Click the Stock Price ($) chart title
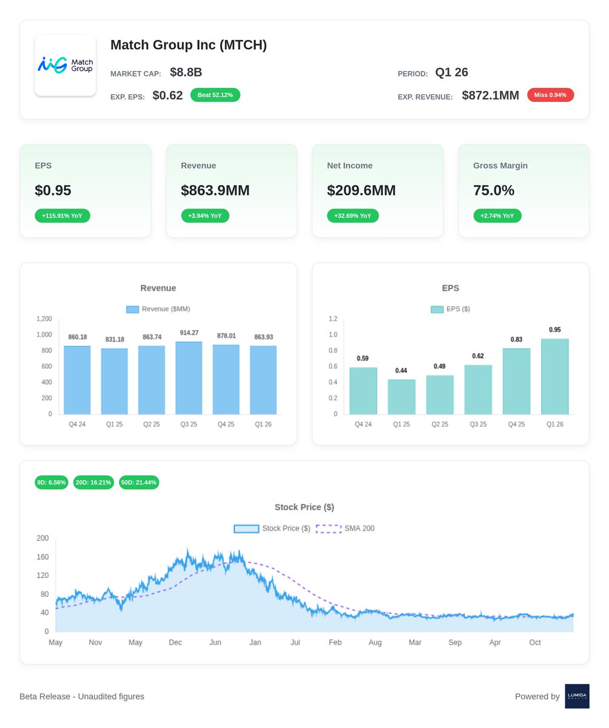609x728 pixels. pyautogui.click(x=304, y=507)
